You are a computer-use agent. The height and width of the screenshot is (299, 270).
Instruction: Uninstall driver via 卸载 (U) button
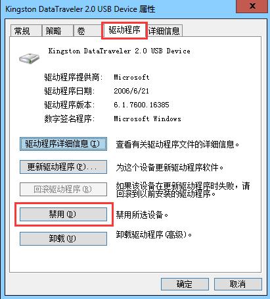(x=63, y=238)
